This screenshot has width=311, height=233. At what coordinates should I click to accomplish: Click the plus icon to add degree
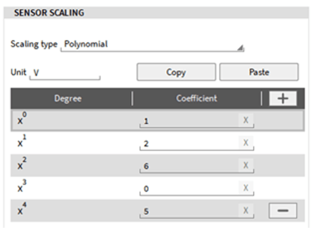[x=283, y=98]
